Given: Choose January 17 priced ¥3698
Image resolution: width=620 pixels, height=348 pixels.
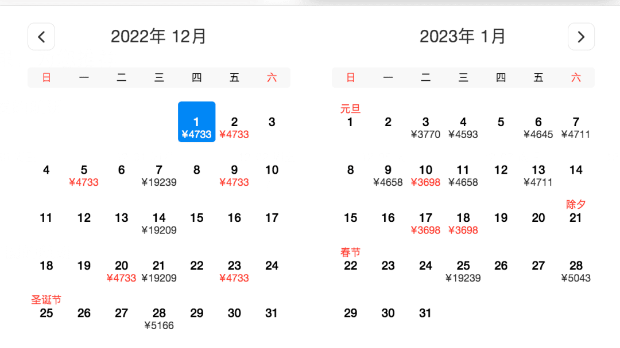Looking at the screenshot, I should pos(425,223).
